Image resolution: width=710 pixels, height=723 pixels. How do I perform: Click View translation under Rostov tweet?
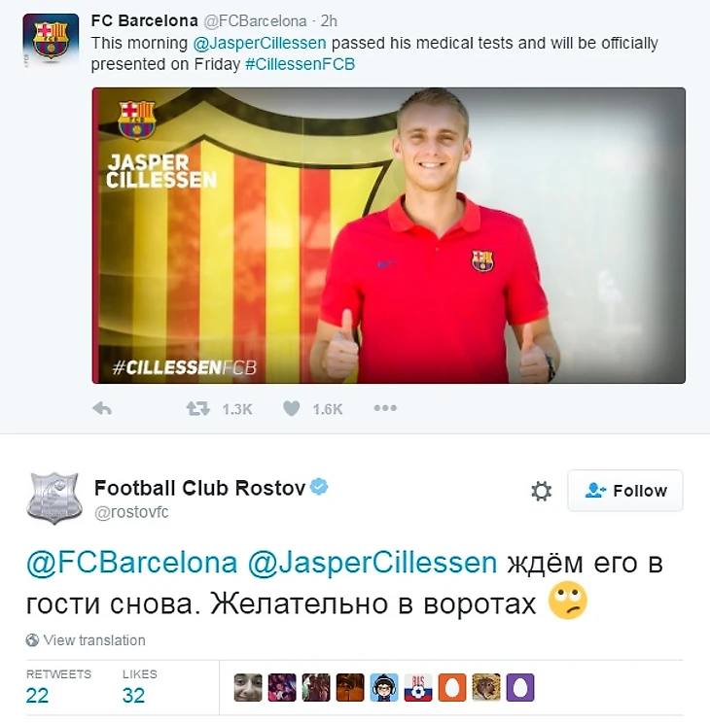click(x=94, y=640)
